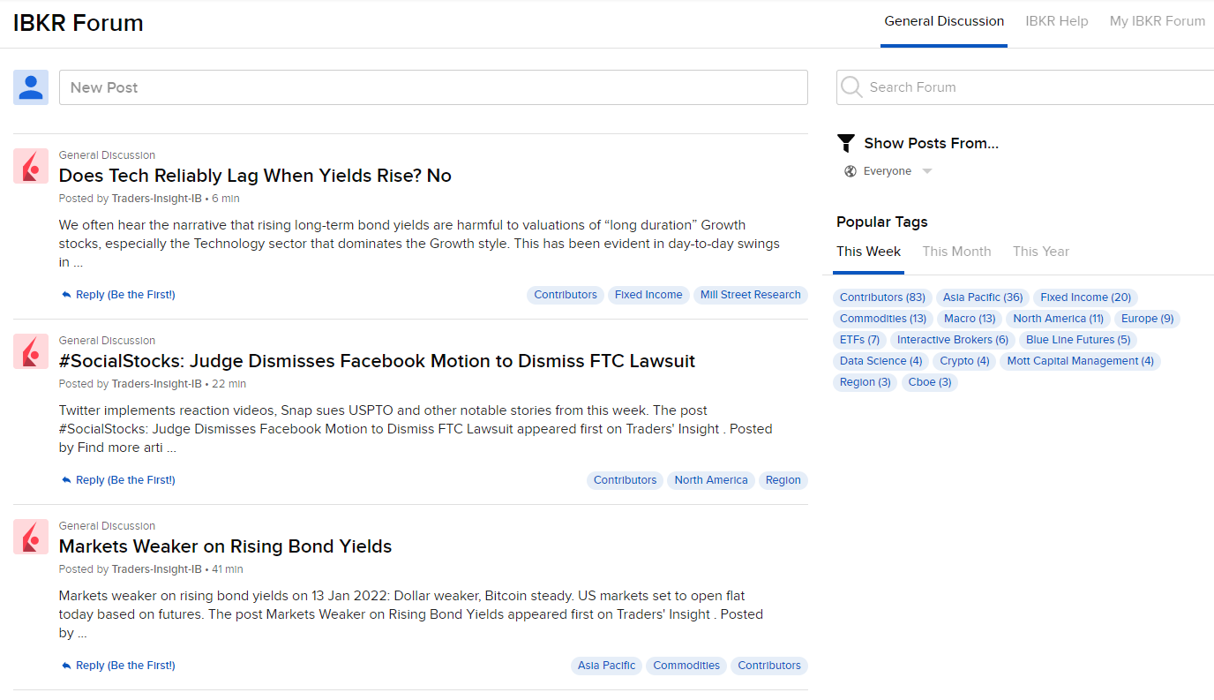The image size is (1214, 700).
Task: Switch to the IBKR Help tab
Action: pyautogui.click(x=1056, y=20)
